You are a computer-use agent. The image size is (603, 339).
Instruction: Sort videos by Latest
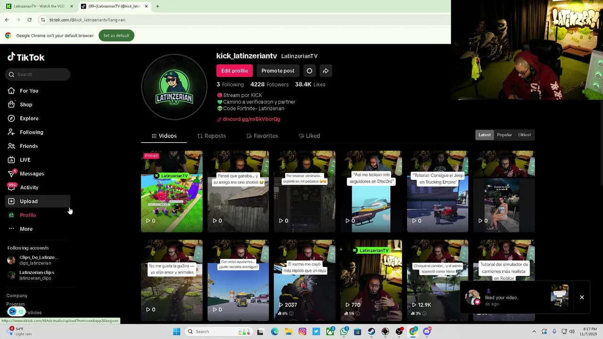pyautogui.click(x=484, y=135)
